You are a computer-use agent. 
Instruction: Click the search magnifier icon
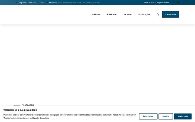tap(158, 14)
